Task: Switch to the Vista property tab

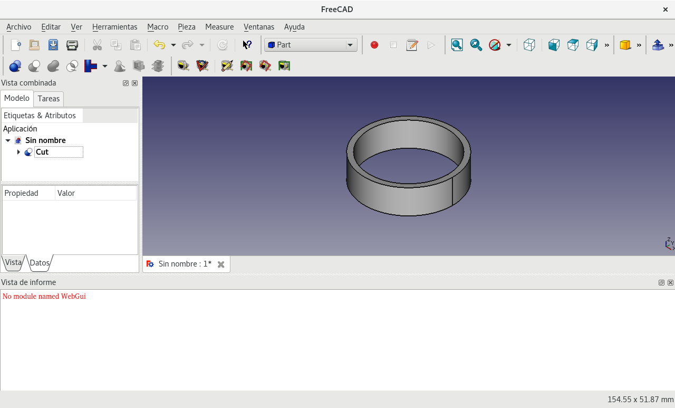Action: coord(13,262)
